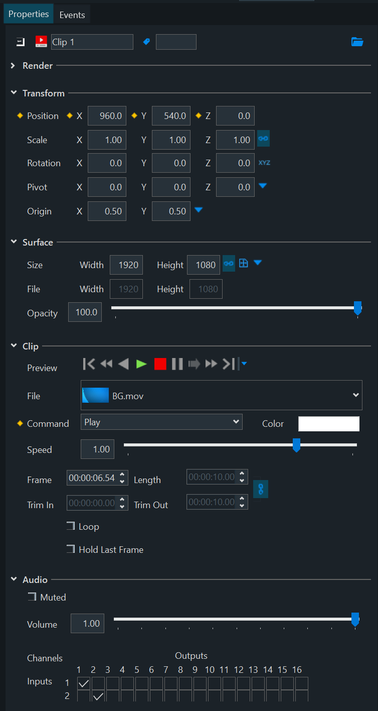Select the Properties tab
378x711 pixels.
pyautogui.click(x=29, y=14)
